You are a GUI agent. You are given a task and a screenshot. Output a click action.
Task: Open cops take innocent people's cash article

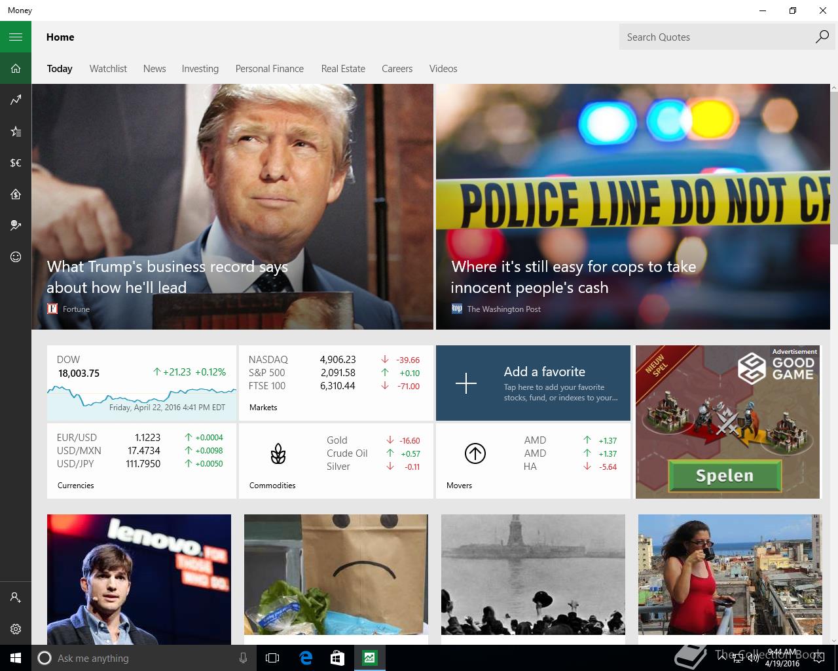632,206
